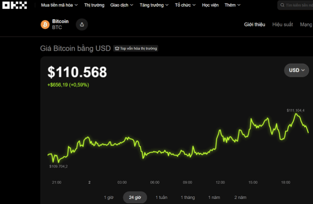Open the Tổ chức dropdown menu
The width and height of the screenshot is (313, 204).
[x=185, y=5]
